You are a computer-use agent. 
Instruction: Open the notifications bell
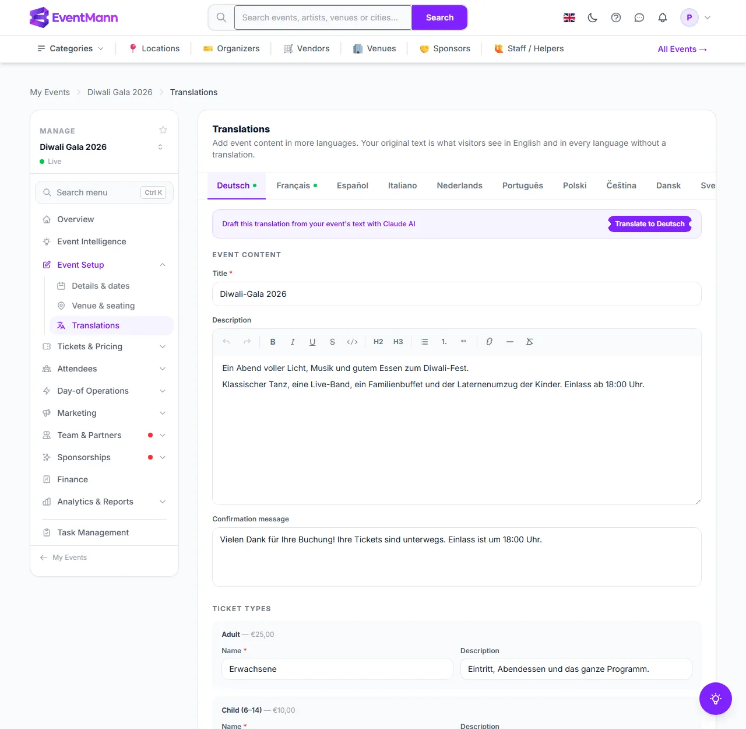[x=663, y=17]
